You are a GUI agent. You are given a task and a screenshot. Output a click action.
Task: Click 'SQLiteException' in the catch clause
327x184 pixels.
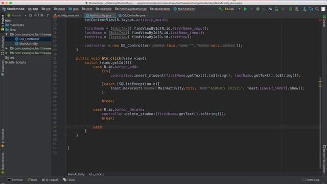[135, 84]
